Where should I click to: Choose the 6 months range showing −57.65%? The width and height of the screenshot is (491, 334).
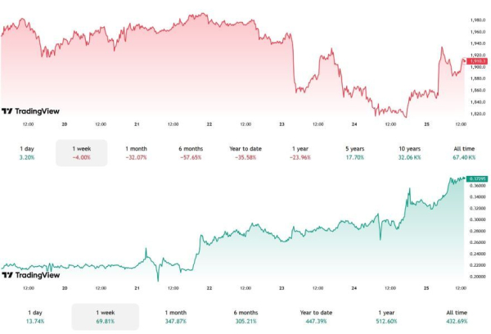(191, 152)
